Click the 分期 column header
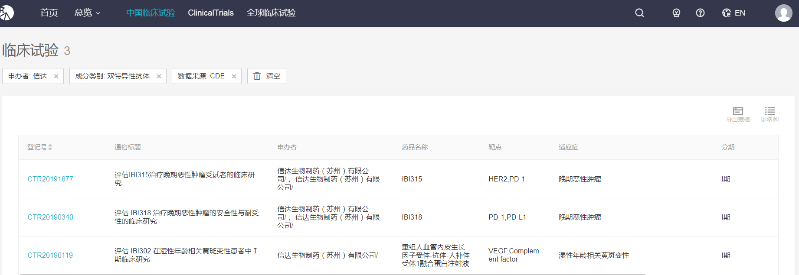This screenshot has height=275, width=799. click(728, 147)
